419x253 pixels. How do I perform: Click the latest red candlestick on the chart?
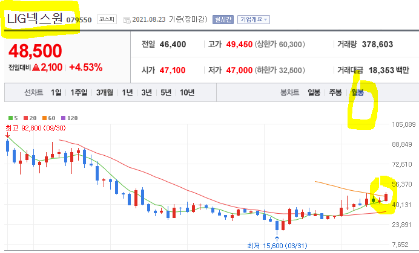pos(386,197)
